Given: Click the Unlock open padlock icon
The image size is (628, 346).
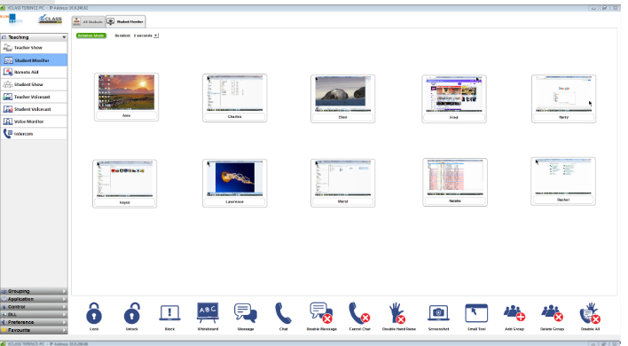Looking at the screenshot, I should [x=132, y=313].
